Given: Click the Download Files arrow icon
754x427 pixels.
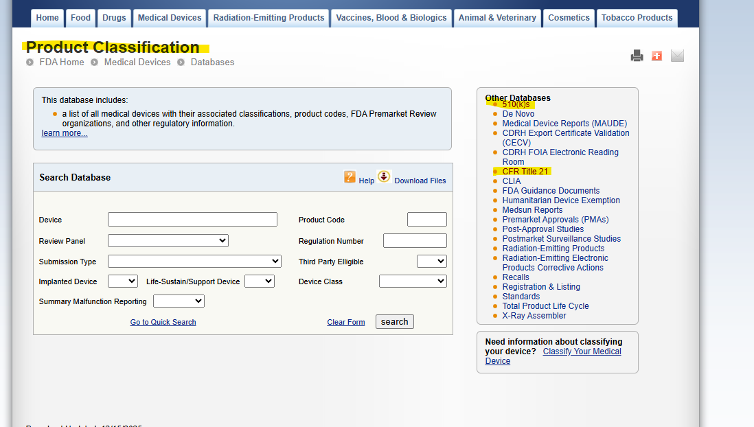Looking at the screenshot, I should (384, 176).
